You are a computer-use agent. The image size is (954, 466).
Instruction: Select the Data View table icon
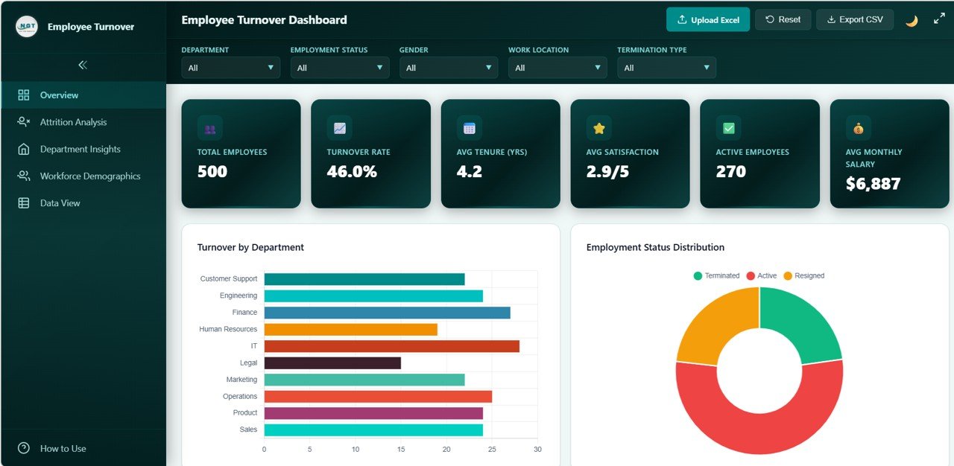click(x=22, y=202)
